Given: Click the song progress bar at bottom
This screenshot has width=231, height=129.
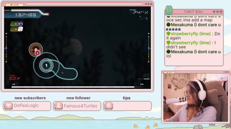Looking at the screenshot, I should [77, 87].
